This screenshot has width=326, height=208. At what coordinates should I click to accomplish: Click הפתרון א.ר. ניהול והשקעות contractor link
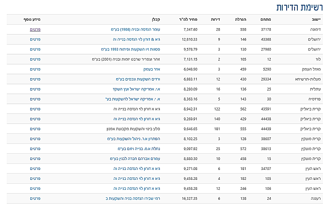(139, 139)
